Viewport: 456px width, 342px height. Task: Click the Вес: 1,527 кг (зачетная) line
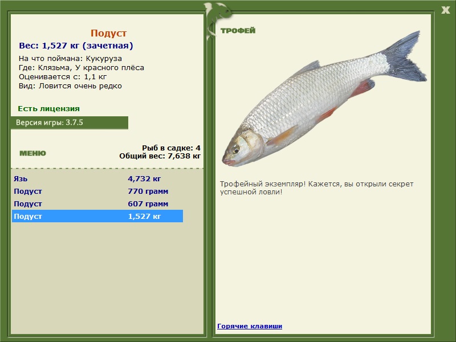pos(76,46)
